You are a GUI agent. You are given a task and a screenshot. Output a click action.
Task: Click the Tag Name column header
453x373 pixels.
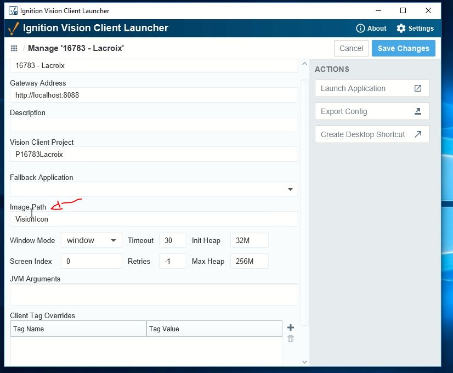click(x=78, y=329)
